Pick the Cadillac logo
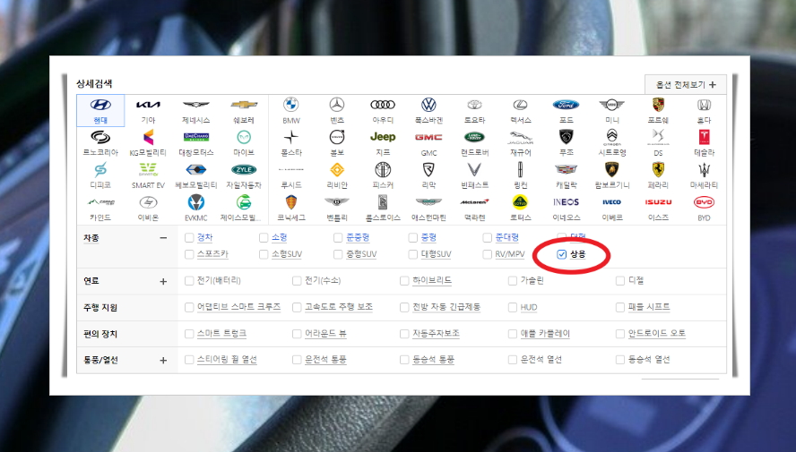The height and width of the screenshot is (452, 796). click(x=566, y=169)
